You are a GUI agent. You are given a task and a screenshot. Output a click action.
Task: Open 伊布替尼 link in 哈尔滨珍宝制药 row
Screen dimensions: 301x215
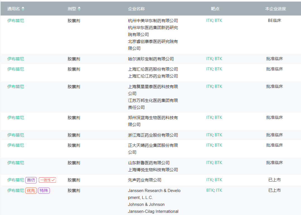[x=16, y=59]
